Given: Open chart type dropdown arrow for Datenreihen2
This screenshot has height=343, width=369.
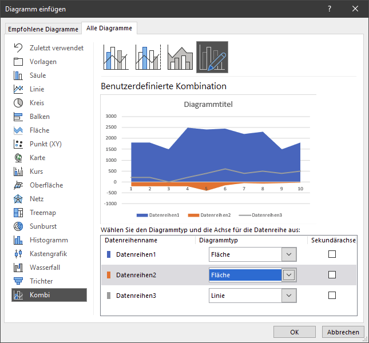Looking at the screenshot, I should click(289, 275).
